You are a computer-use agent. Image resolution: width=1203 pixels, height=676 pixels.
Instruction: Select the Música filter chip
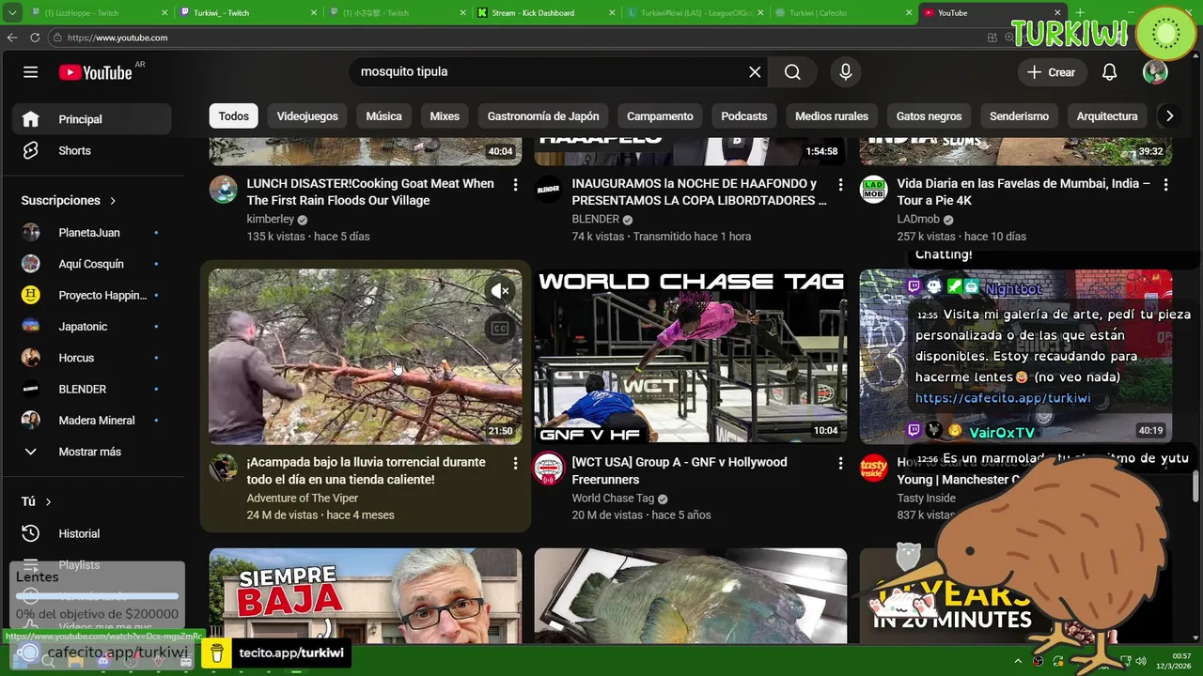pyautogui.click(x=383, y=116)
